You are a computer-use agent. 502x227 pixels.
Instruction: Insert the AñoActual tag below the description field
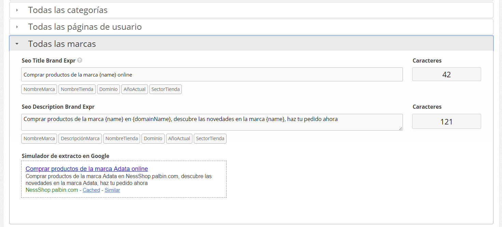[x=179, y=138]
